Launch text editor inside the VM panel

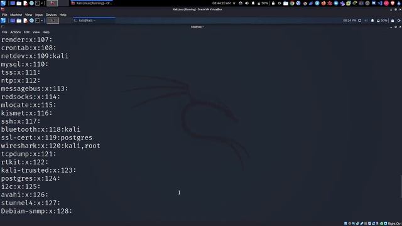coord(25,21)
